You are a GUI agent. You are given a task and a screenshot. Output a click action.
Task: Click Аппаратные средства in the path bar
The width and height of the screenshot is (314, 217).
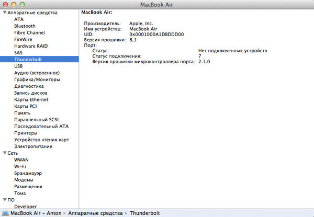tap(95, 213)
